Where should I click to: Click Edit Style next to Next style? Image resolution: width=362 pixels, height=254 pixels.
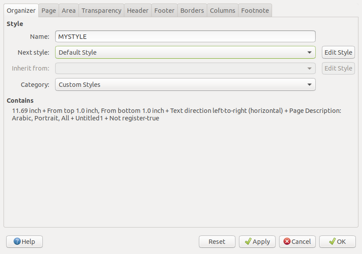338,53
